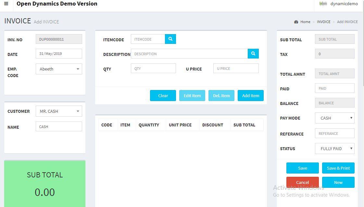This screenshot has height=207, width=364.
Task: Click the Clear button
Action: [x=163, y=96]
